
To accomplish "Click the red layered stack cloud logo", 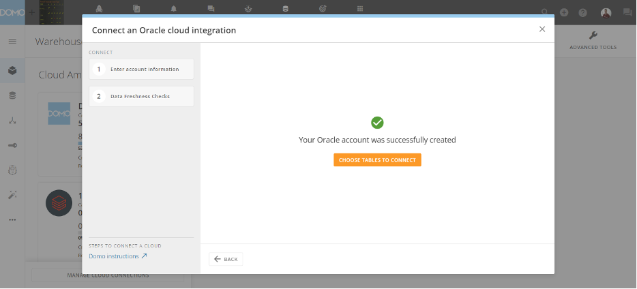I will pos(59,202).
